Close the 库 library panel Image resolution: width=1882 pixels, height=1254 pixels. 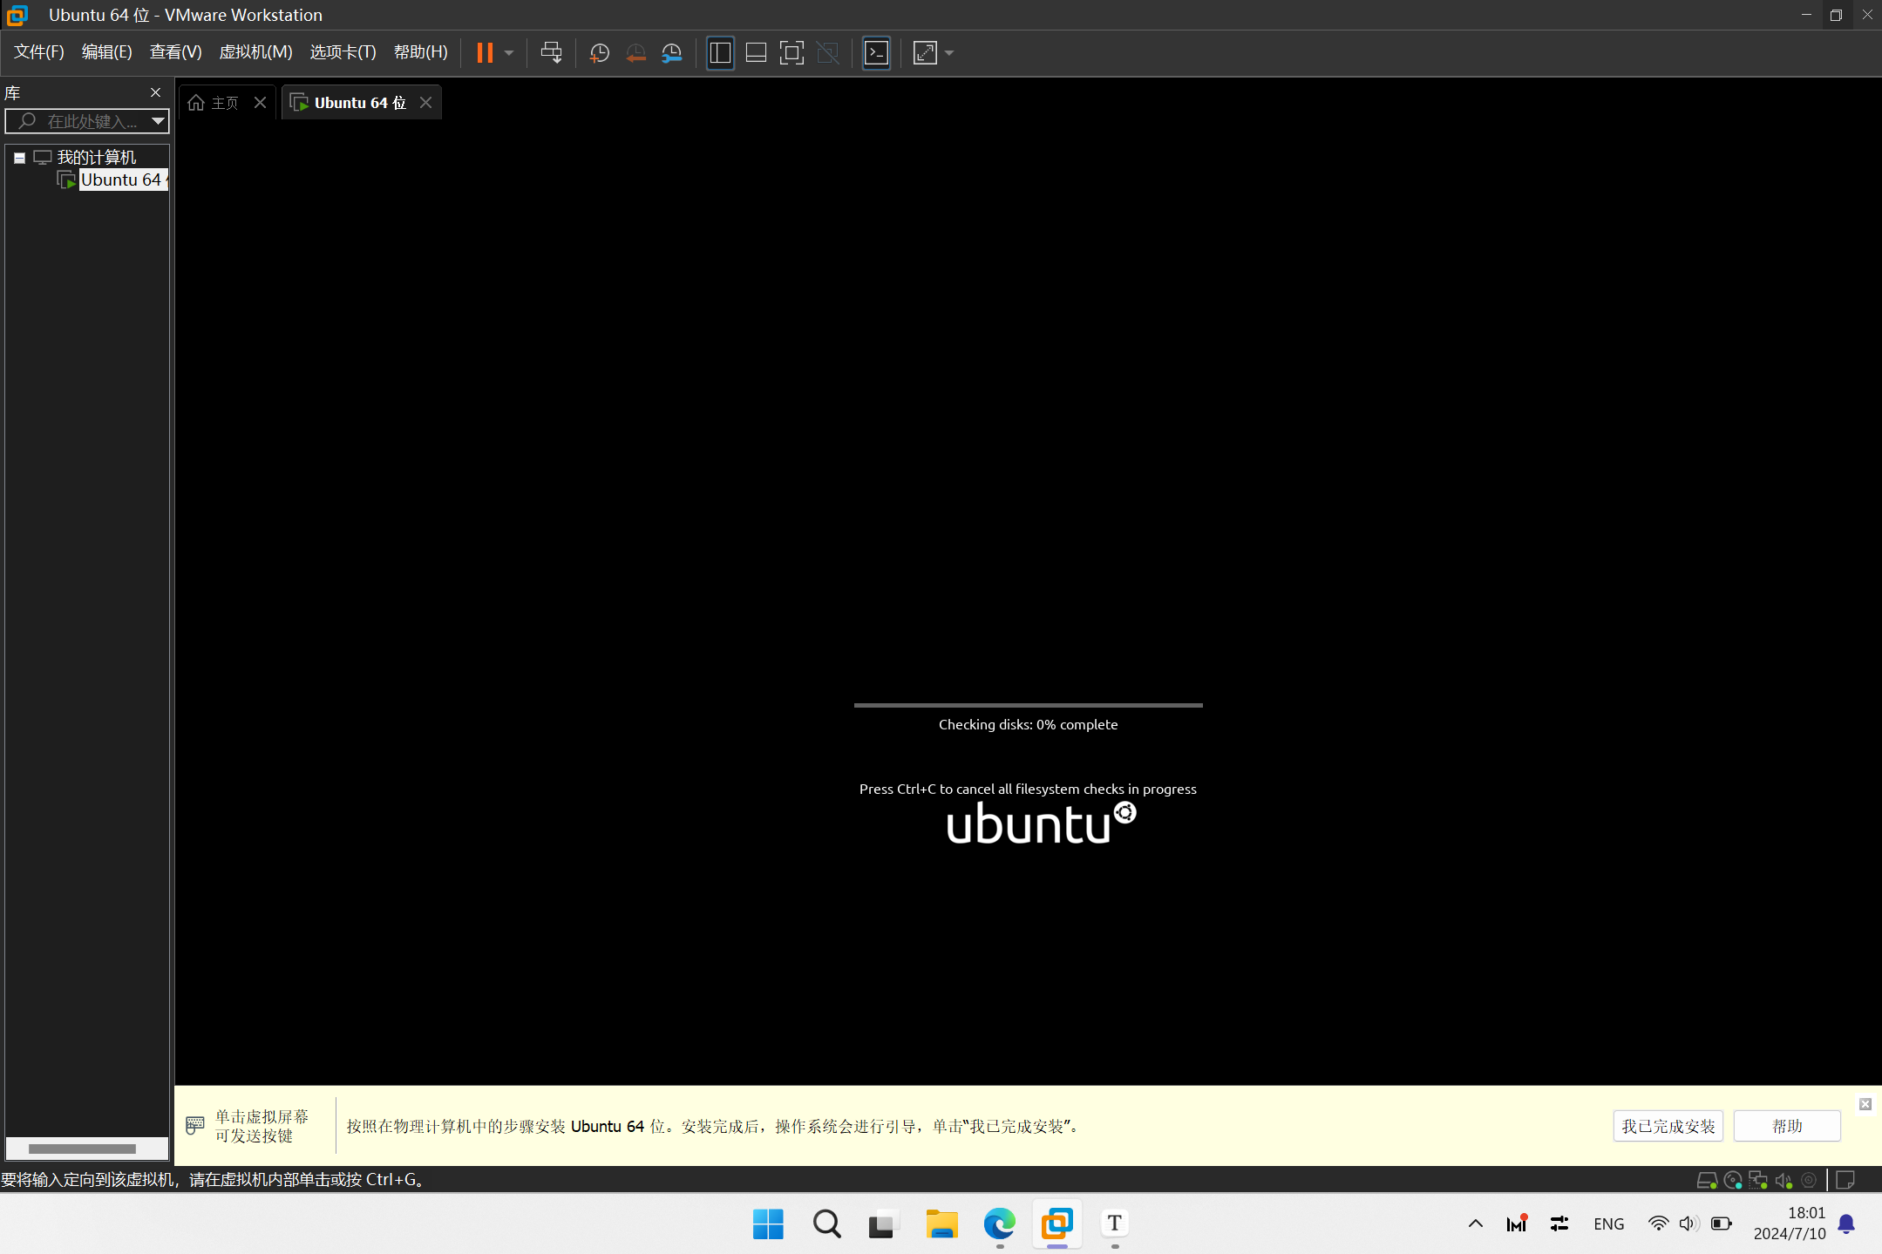tap(155, 92)
